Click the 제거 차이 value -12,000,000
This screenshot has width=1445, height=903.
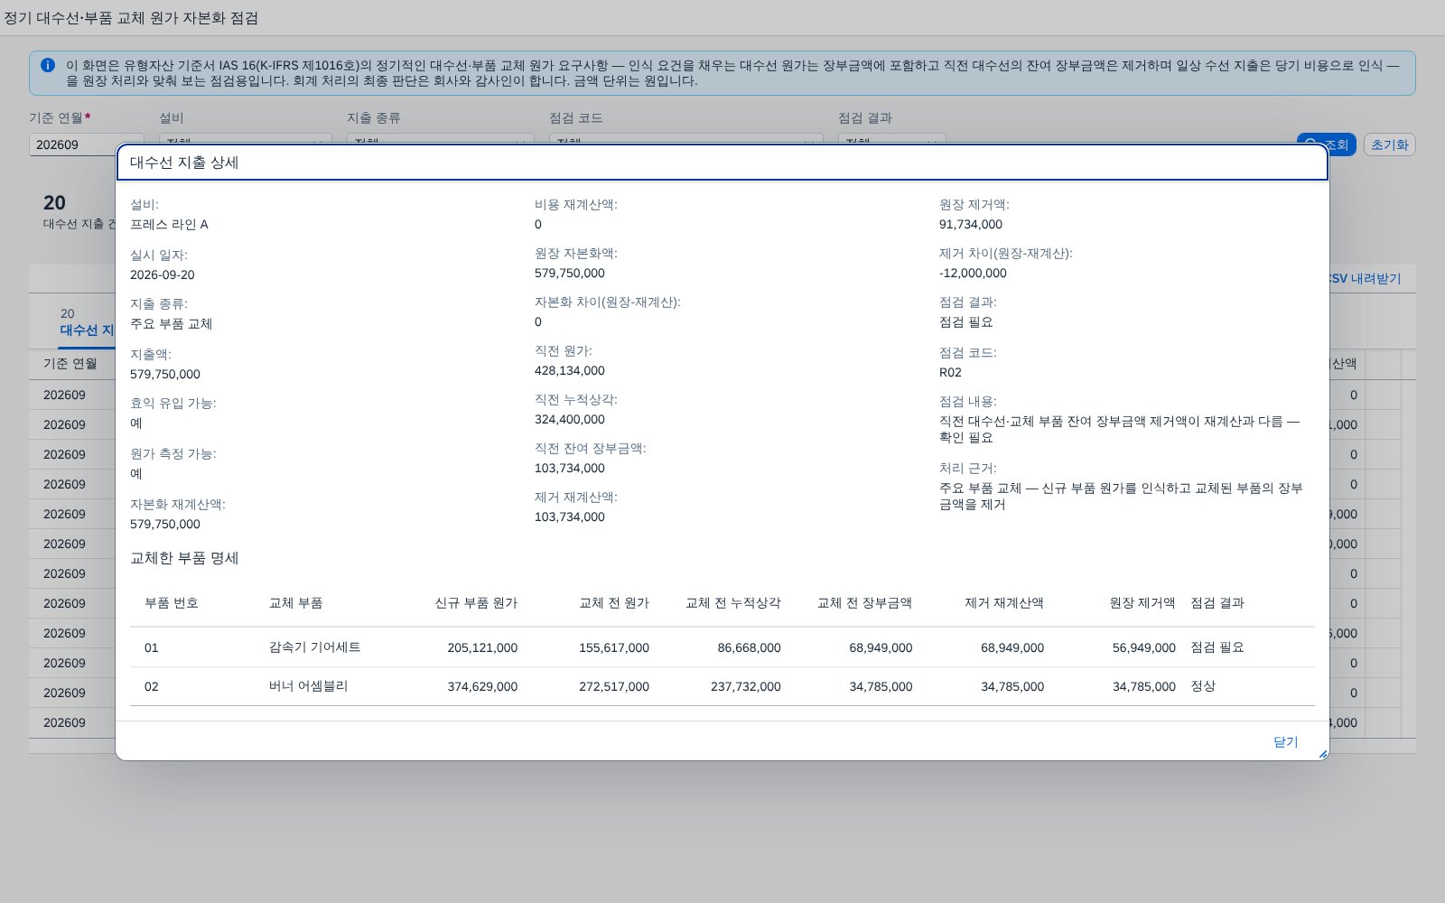tap(973, 273)
